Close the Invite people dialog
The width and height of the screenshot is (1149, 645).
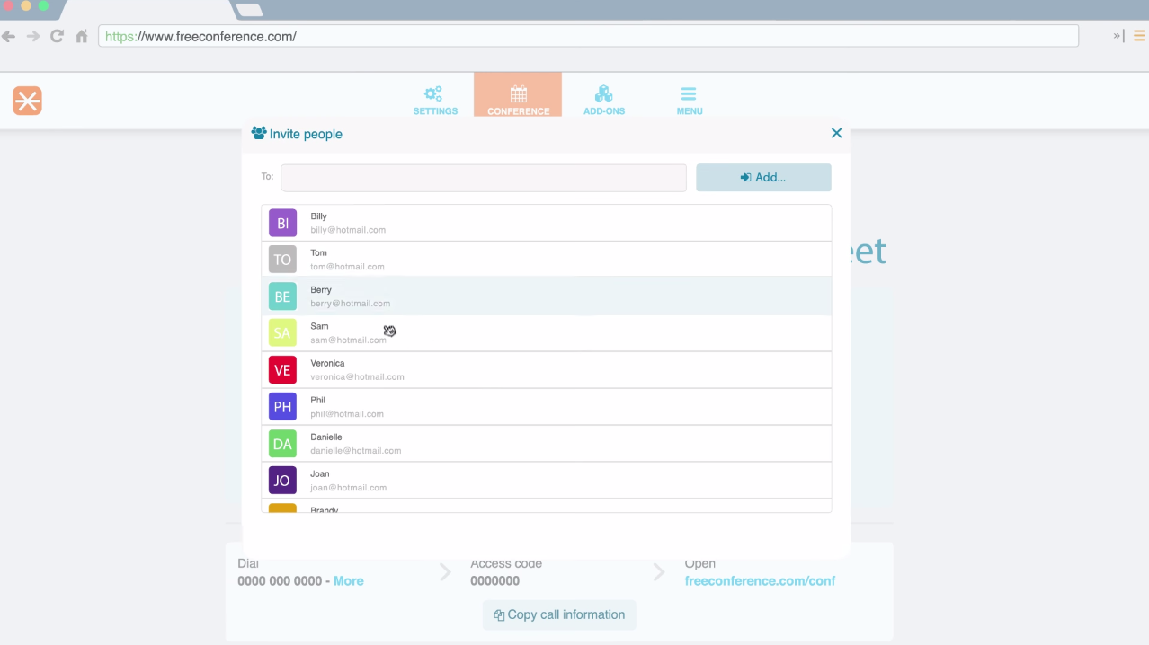click(836, 133)
